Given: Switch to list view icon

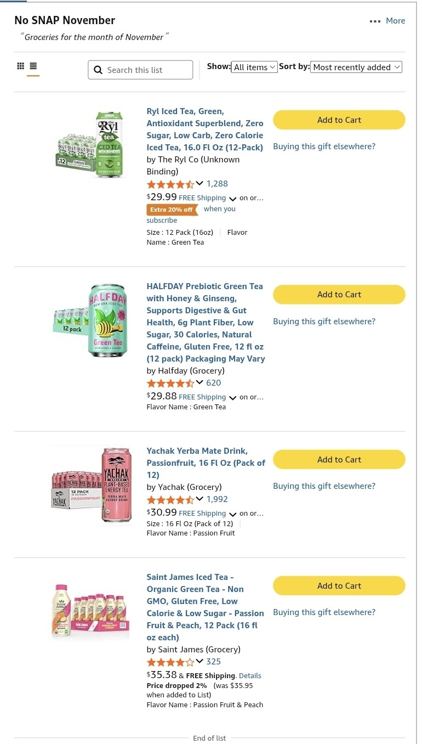Looking at the screenshot, I should click(x=33, y=66).
